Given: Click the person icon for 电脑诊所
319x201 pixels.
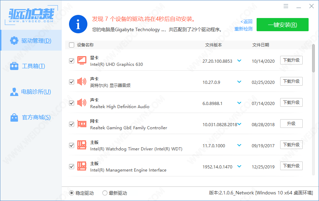Looking at the screenshot, I should [x=14, y=91].
